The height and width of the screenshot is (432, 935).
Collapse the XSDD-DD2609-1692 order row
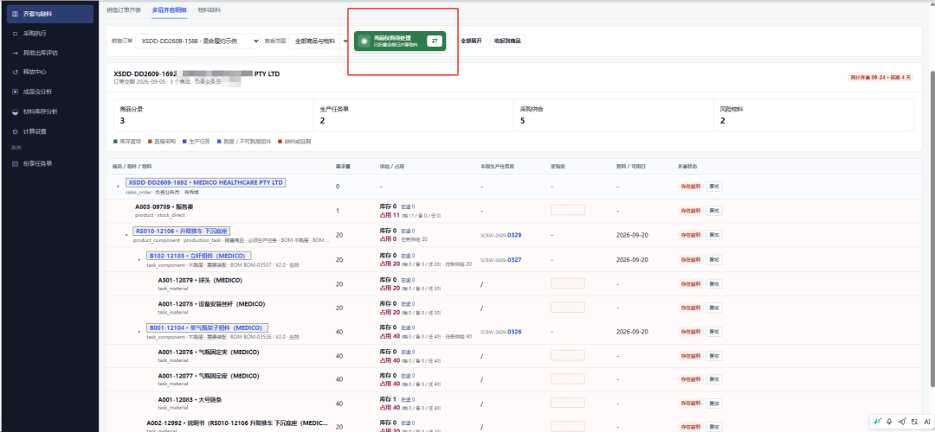point(118,187)
